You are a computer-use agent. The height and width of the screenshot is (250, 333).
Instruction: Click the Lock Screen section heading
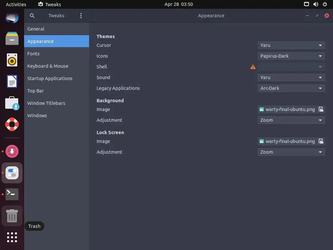[110, 132]
